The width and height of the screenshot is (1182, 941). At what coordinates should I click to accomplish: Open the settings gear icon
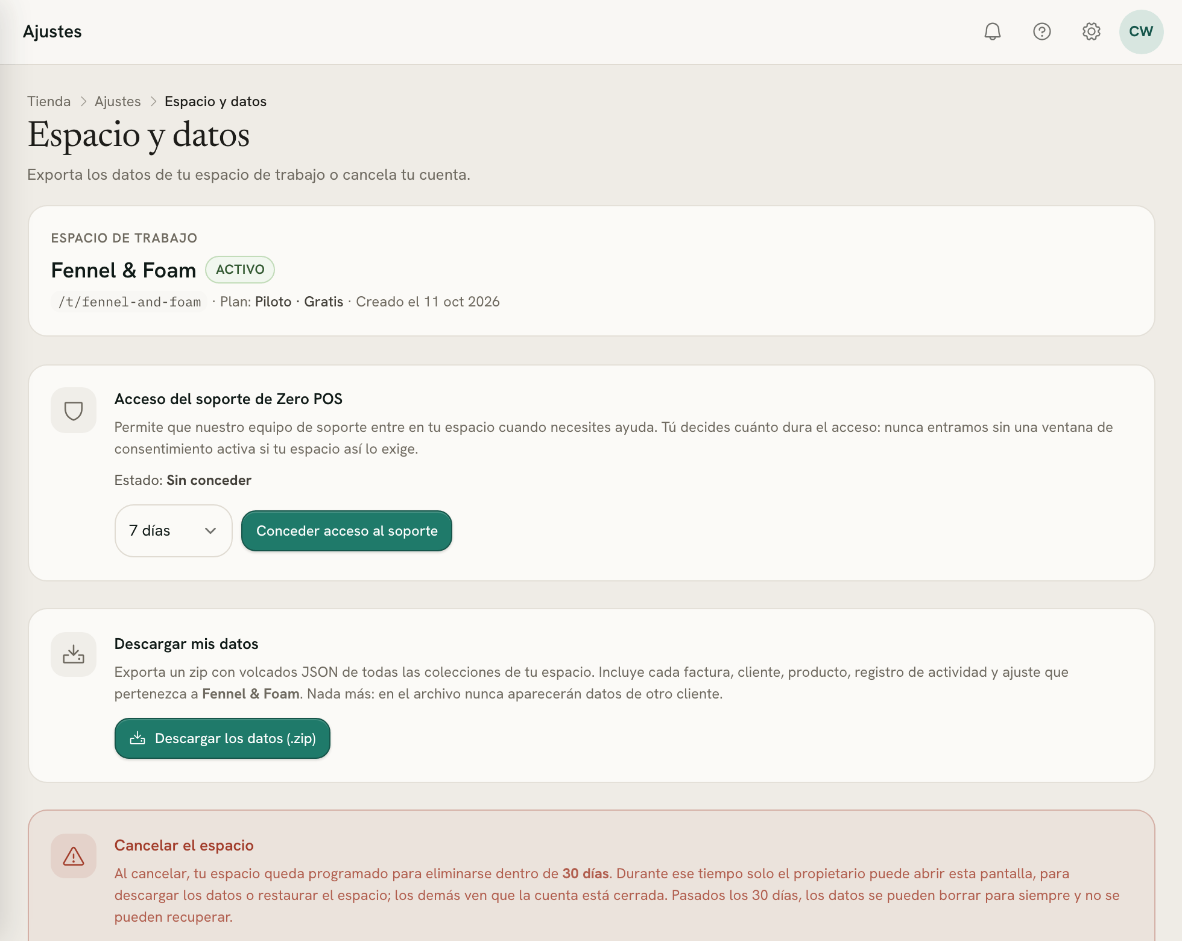click(x=1091, y=31)
